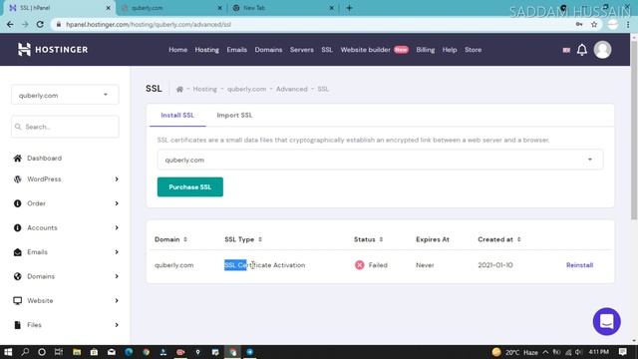Viewport: 638px width, 359px height.
Task: Open taskbar search icon
Action: pyautogui.click(x=25, y=352)
